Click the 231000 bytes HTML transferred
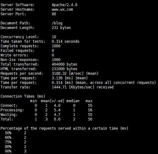This screenshot has height=154, width=158. coord(65,69)
